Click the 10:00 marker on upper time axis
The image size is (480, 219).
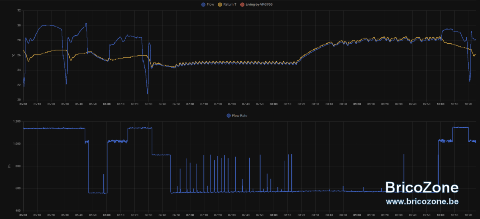pos(440,104)
